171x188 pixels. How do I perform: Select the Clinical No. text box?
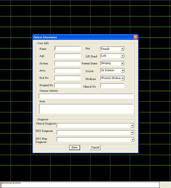pyautogui.click(x=112, y=86)
